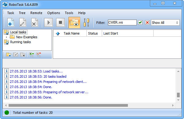Click the Edit Task pencil icon

(x=23, y=22)
